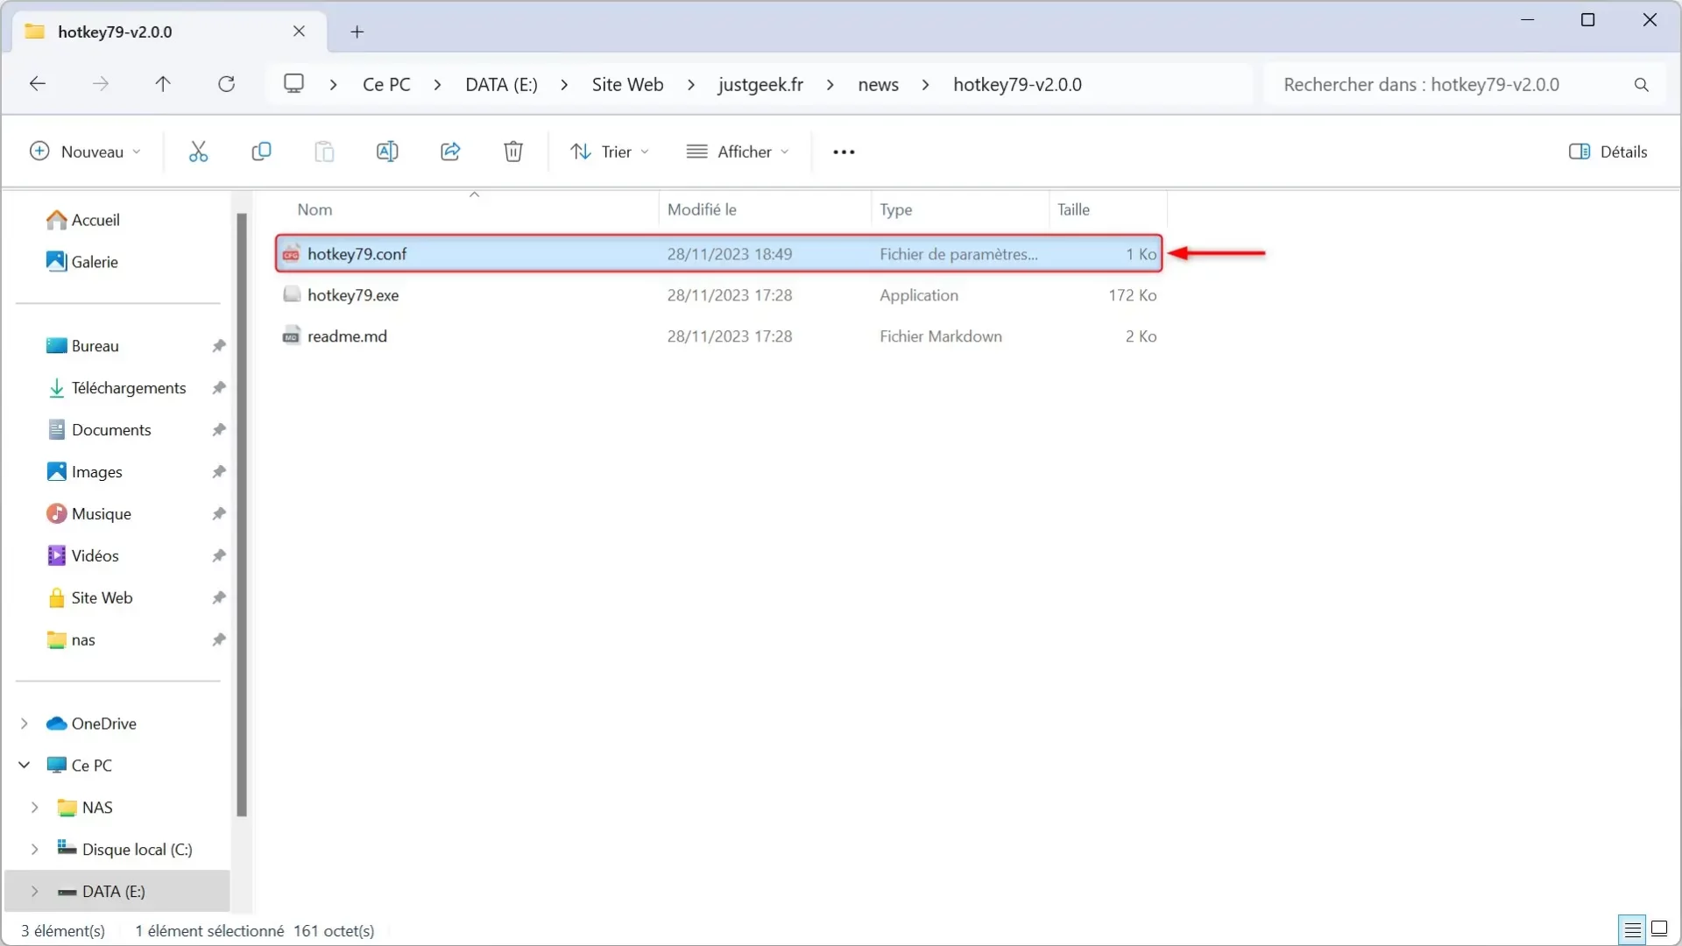This screenshot has width=1682, height=946.
Task: Click the Delete trash icon
Action: [513, 152]
